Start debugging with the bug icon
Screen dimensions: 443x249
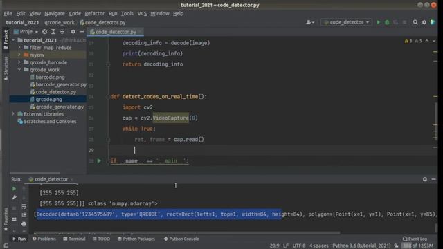coord(387,22)
